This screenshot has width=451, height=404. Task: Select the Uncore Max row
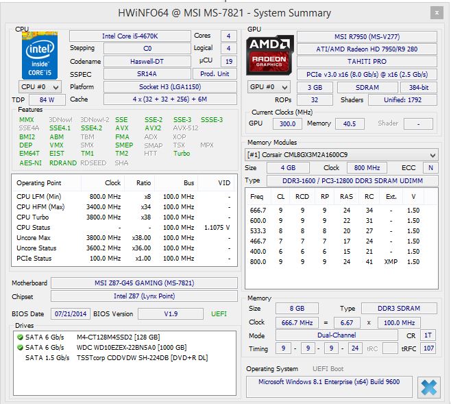click(124, 238)
